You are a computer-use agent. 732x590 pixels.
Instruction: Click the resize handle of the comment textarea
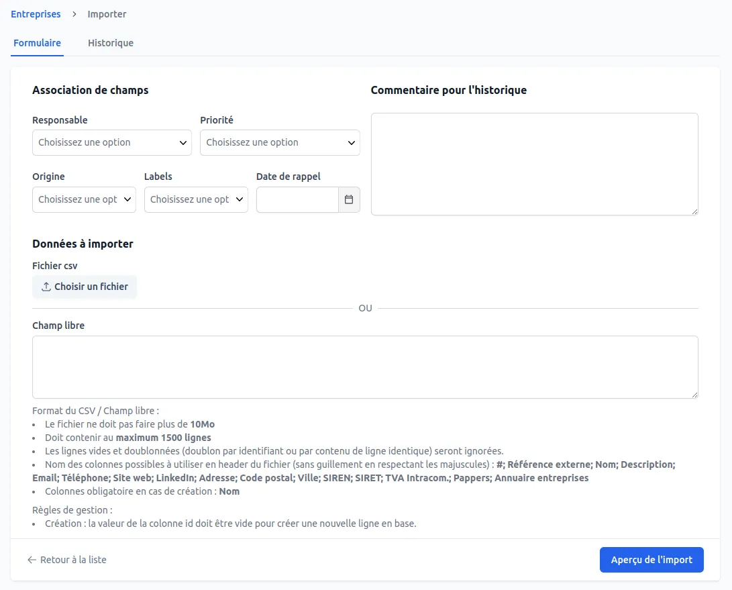pyautogui.click(x=694, y=211)
